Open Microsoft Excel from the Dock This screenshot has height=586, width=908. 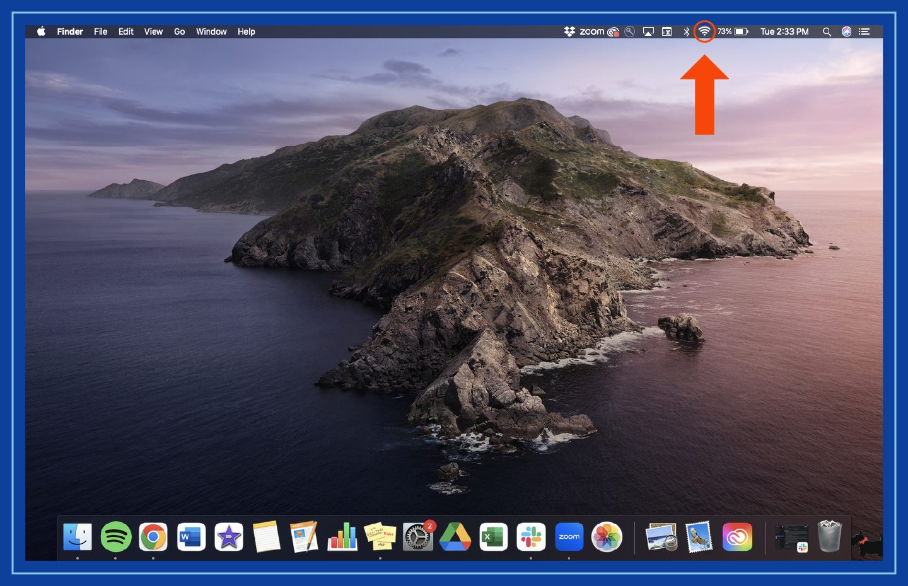[x=493, y=537]
